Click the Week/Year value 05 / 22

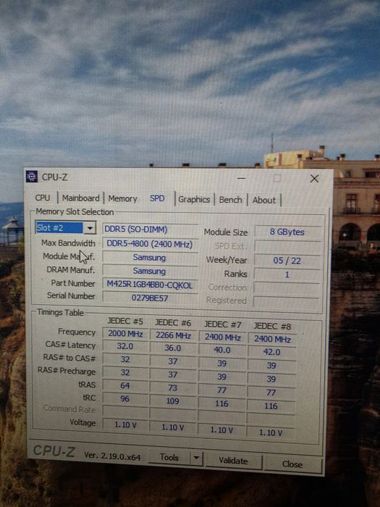click(x=287, y=260)
